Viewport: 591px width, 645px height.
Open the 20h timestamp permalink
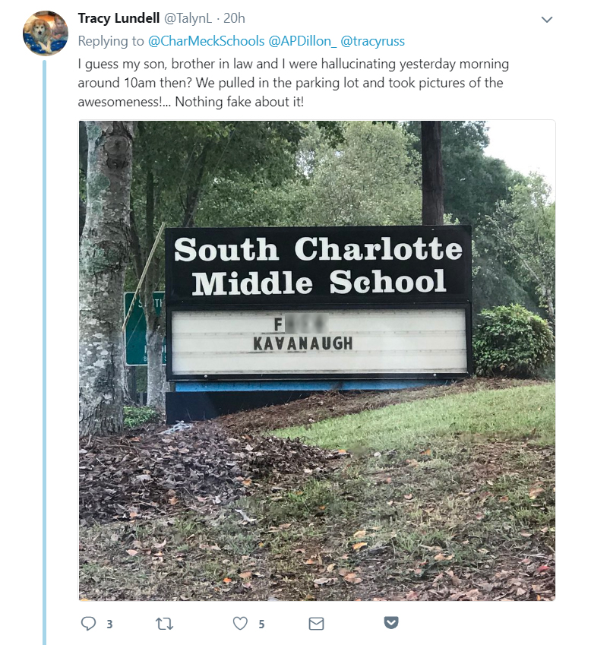tap(234, 18)
